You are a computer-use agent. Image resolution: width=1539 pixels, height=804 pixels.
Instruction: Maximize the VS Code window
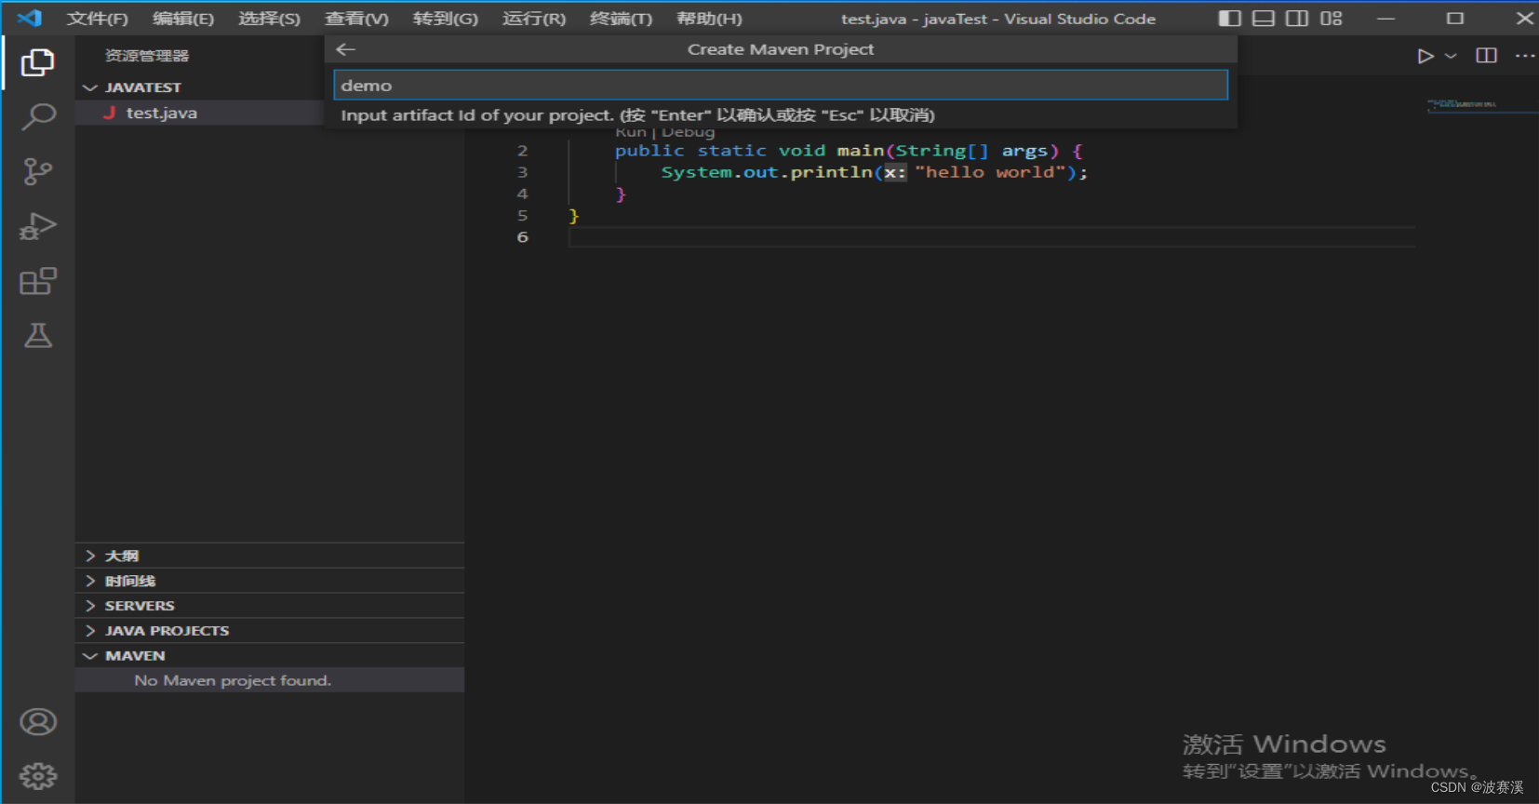pos(1455,18)
